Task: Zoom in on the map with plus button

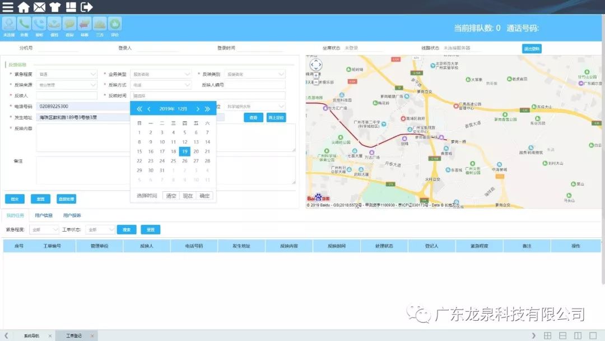Action: [x=316, y=75]
